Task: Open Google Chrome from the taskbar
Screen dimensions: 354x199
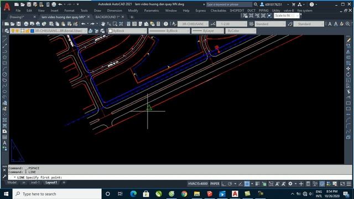Action: click(184, 194)
